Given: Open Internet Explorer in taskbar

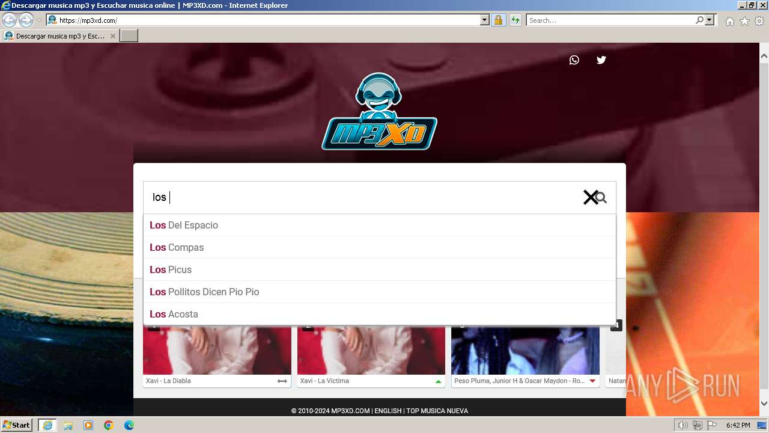Looking at the screenshot, I should coord(47,425).
